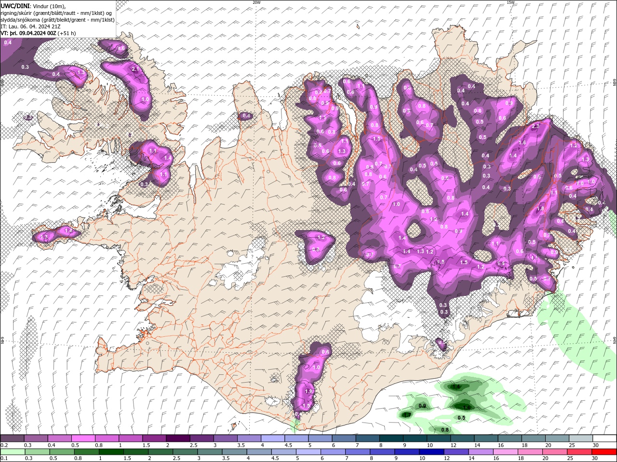Click top-row dark teal swatch between 8 and 9
The image size is (617, 462).
pos(390,438)
